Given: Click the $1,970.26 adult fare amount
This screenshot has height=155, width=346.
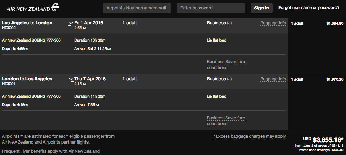Looking at the screenshot, I should tap(334, 79).
